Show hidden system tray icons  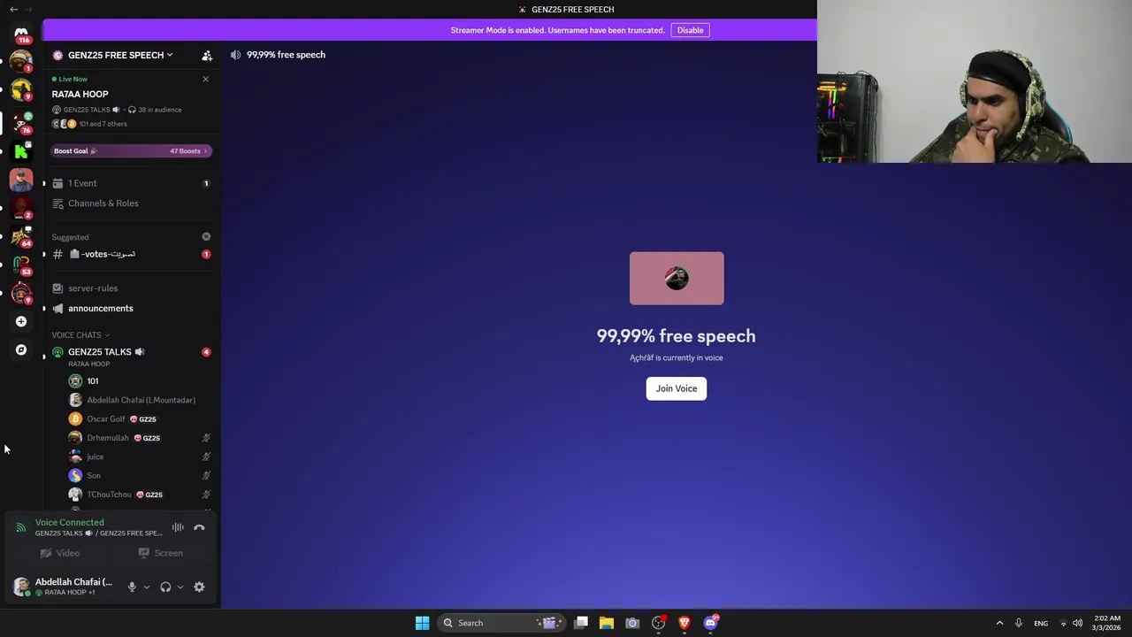[999, 623]
